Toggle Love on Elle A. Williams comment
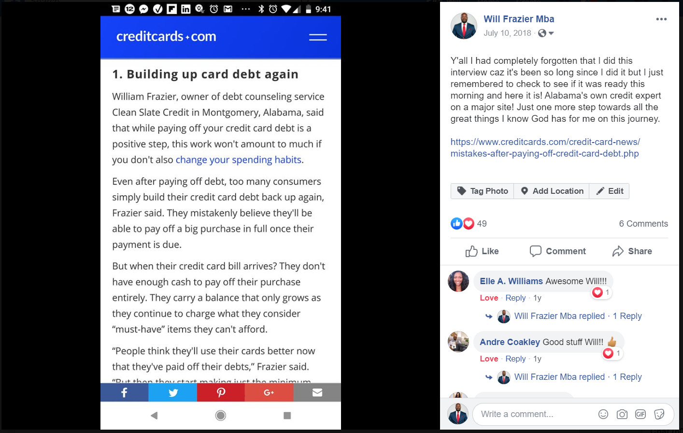 (489, 298)
